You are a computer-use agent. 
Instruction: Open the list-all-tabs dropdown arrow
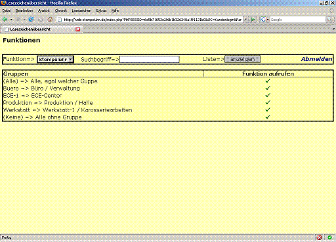[333, 29]
